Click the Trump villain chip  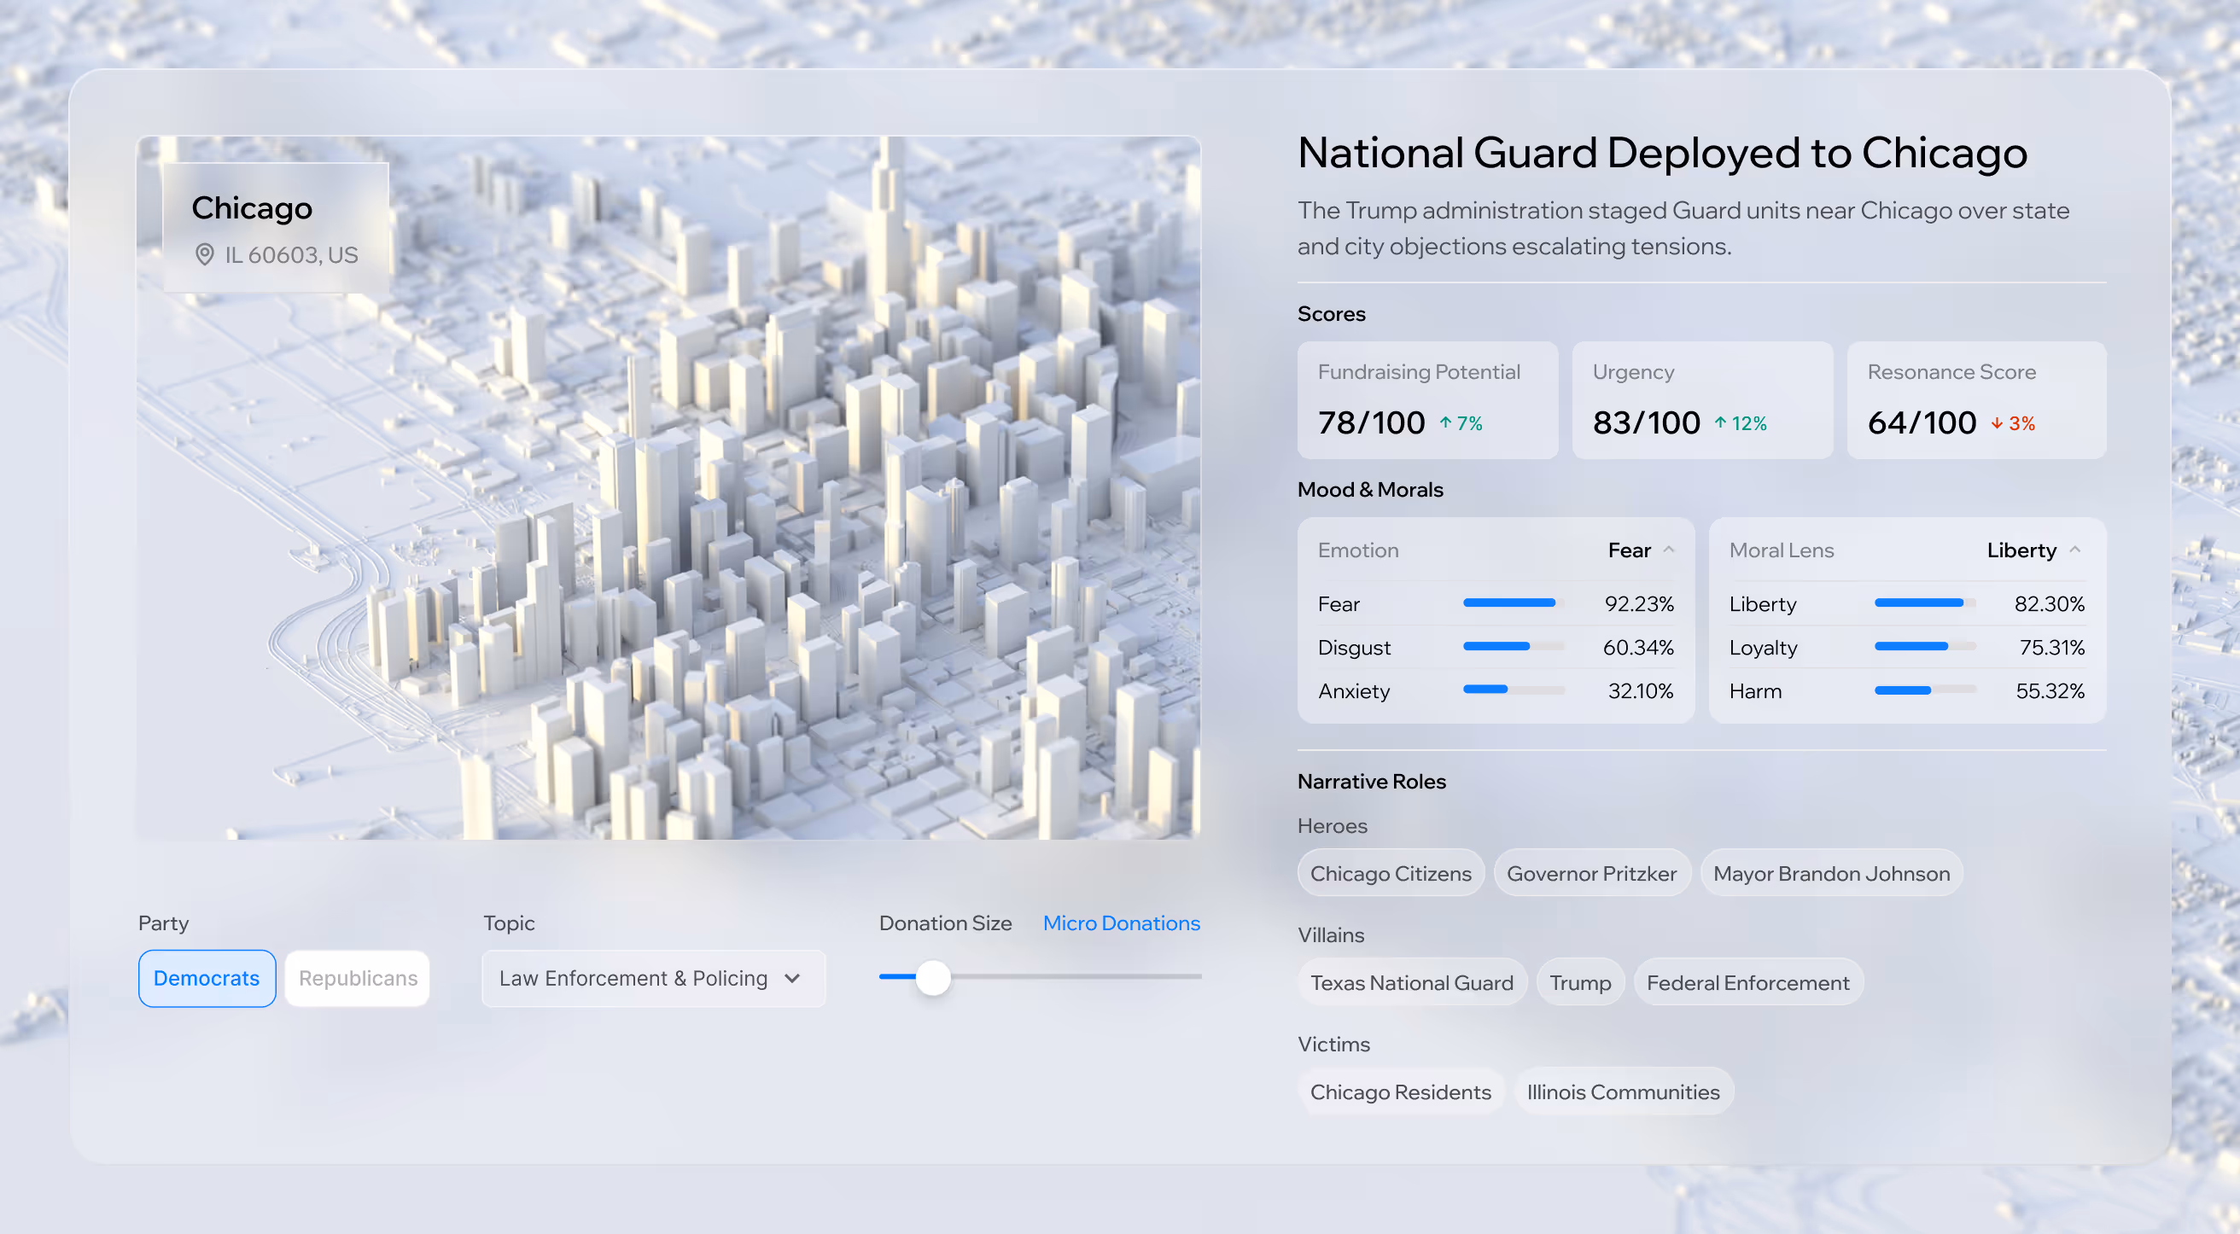1580,983
